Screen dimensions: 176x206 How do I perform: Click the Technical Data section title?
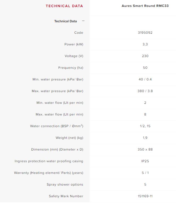[x=65, y=21]
